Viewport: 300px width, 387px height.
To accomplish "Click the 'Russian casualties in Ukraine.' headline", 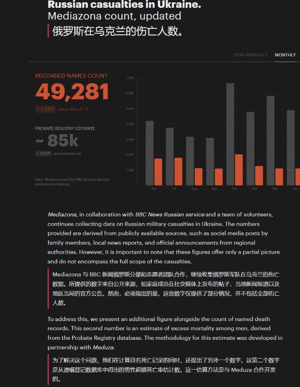I will (125, 5).
